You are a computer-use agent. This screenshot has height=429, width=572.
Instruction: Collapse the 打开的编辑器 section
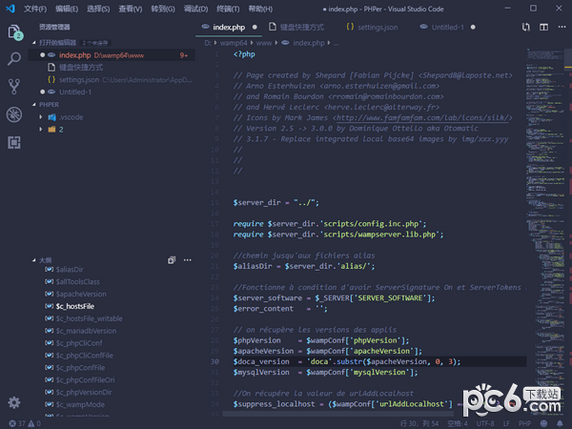[x=57, y=43]
